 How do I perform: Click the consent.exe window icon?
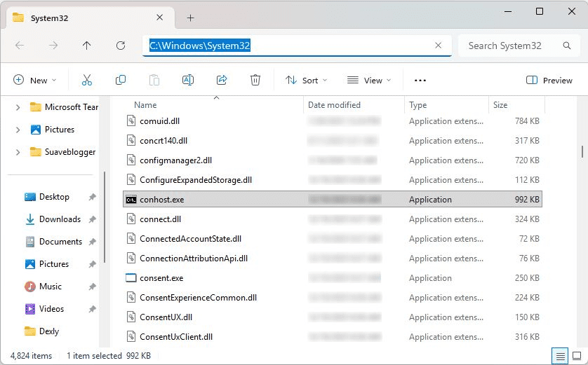coord(131,277)
